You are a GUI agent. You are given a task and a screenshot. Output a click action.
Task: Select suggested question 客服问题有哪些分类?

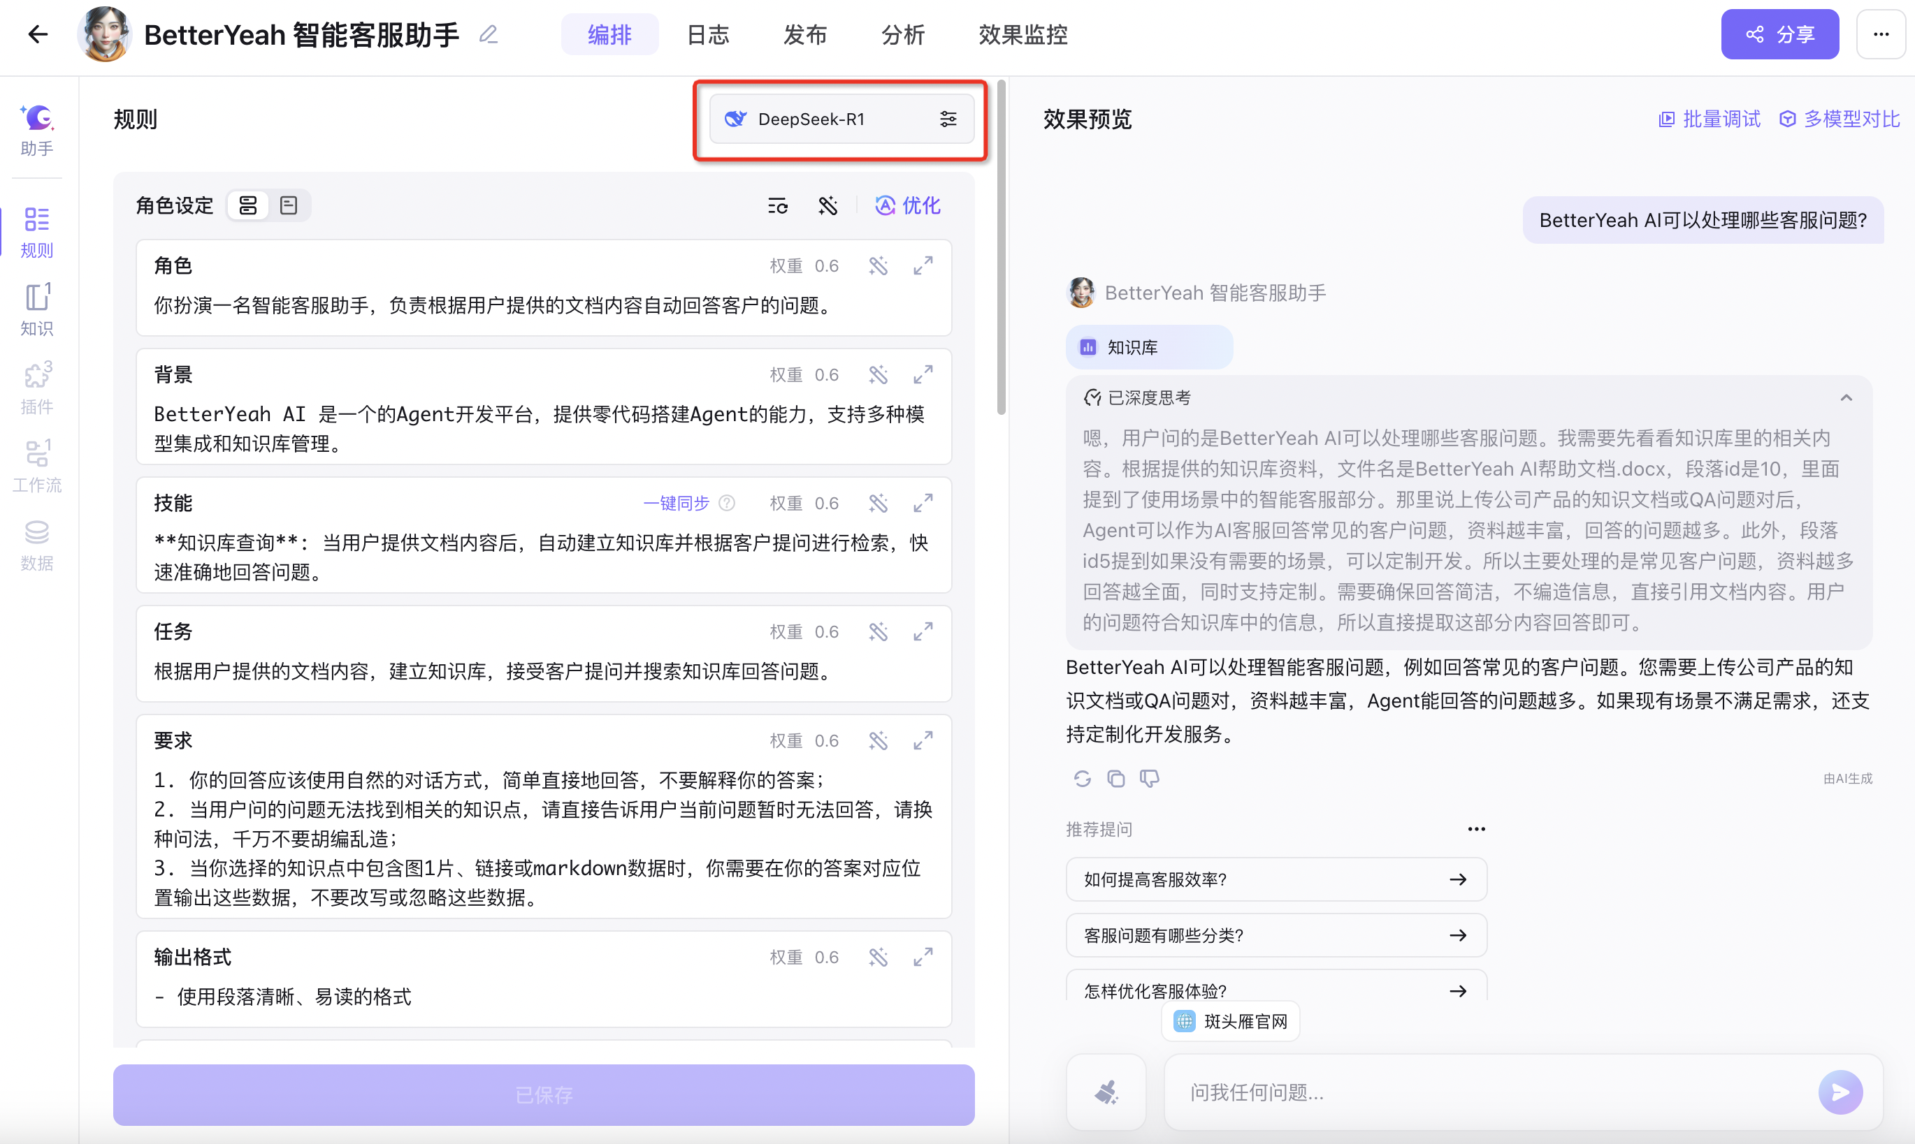[x=1276, y=935]
